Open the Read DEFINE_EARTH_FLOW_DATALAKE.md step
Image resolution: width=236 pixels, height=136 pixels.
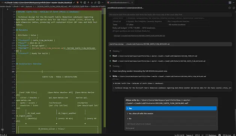click(x=159, y=61)
